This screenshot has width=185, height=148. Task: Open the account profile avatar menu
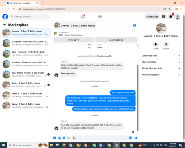tap(178, 17)
